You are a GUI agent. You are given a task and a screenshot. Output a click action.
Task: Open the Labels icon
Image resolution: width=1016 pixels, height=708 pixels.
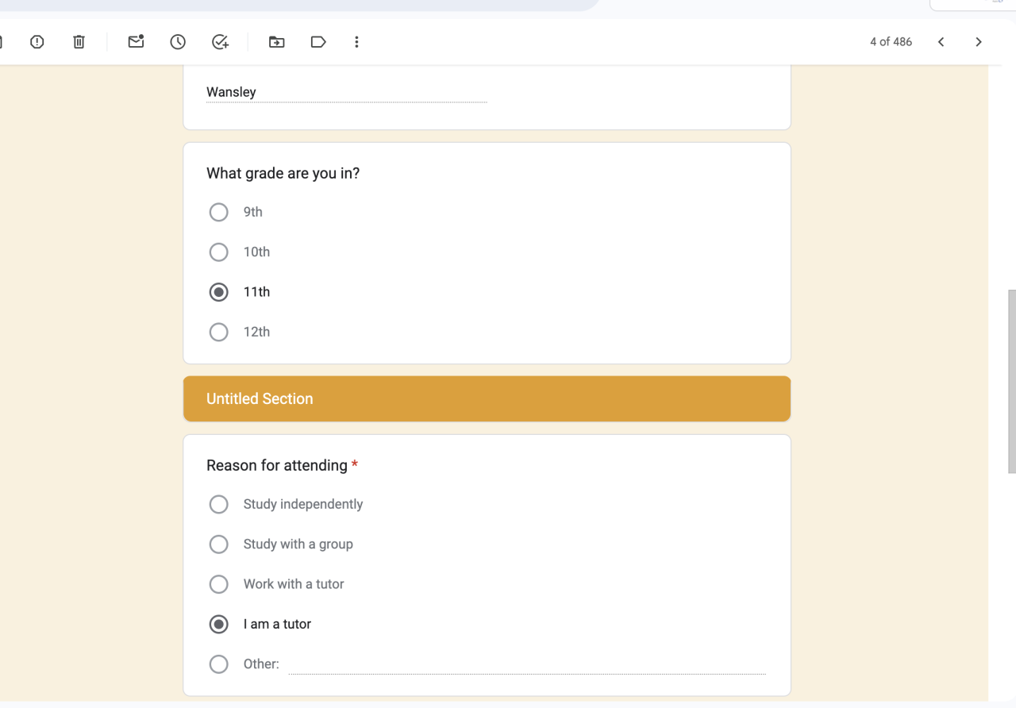(x=318, y=42)
